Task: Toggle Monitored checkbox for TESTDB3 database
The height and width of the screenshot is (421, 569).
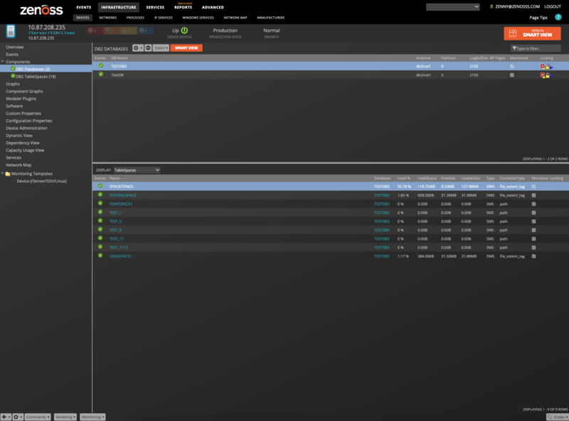Action: pyautogui.click(x=512, y=66)
